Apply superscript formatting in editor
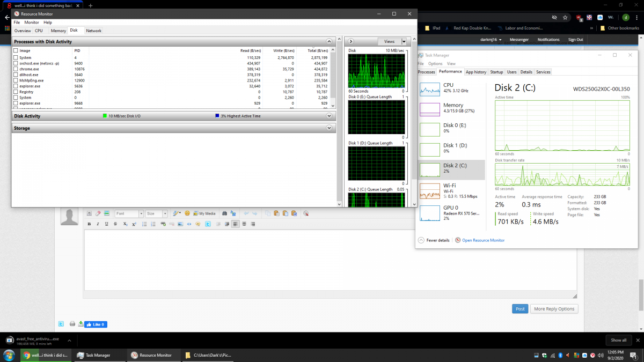 (x=134, y=224)
